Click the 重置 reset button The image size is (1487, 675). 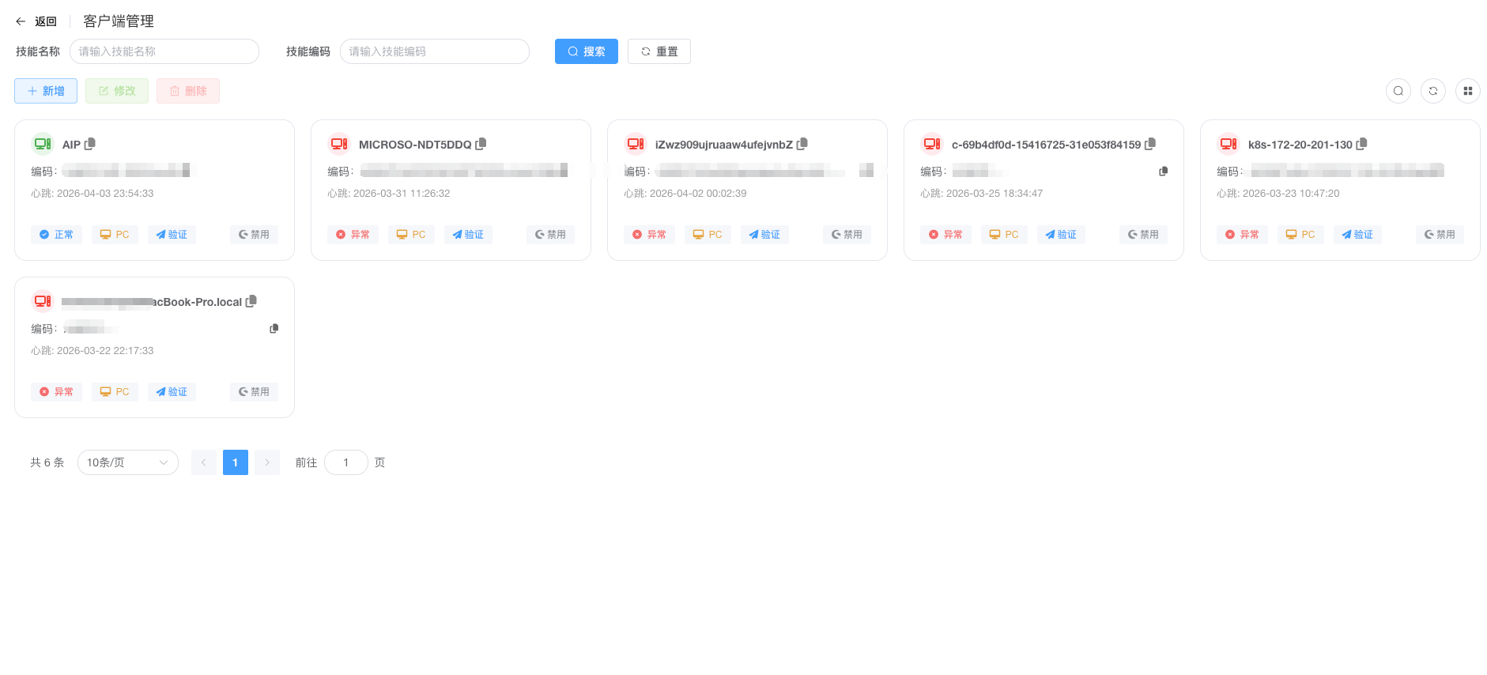(x=659, y=51)
